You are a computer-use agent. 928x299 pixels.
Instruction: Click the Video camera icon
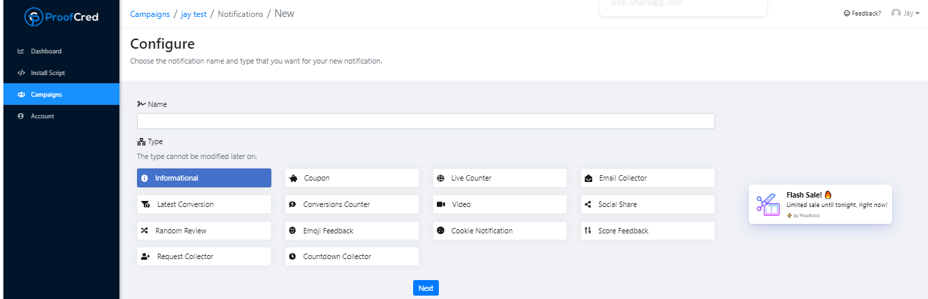point(440,204)
